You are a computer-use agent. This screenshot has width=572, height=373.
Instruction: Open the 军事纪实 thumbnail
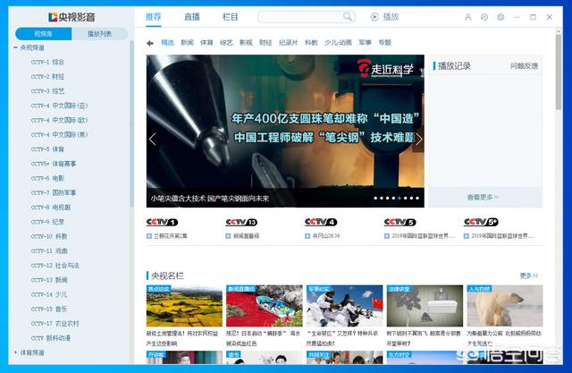click(x=344, y=306)
